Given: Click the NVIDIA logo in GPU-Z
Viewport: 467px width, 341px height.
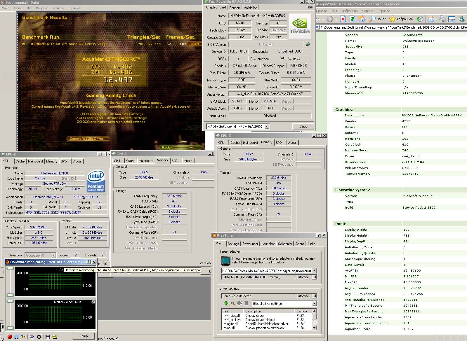Looking at the screenshot, I should tap(300, 26).
